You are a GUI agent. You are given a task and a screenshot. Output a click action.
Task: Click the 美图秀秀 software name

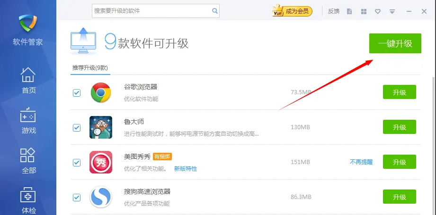[x=137, y=157]
